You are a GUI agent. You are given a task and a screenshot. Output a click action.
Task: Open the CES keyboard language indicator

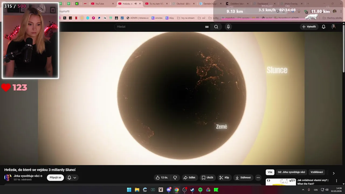(x=316, y=190)
